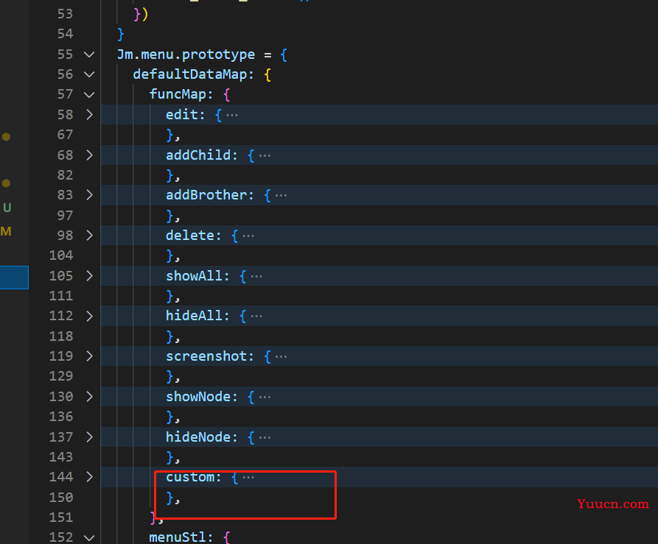Click the ellipsis after addBrother: {
This screenshot has width=658, height=544.
point(281,196)
